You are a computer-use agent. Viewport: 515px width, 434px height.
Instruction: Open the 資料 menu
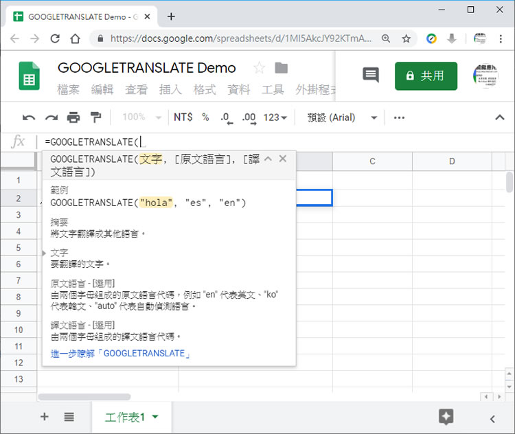click(239, 89)
